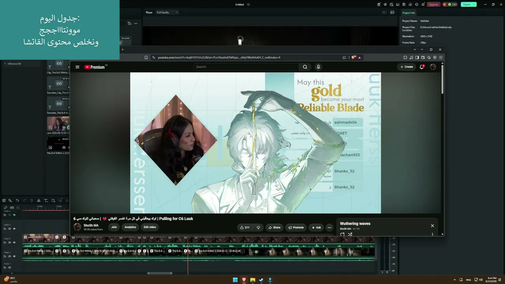The width and height of the screenshot is (505, 284).
Task: Click the Promote button
Action: point(296,228)
